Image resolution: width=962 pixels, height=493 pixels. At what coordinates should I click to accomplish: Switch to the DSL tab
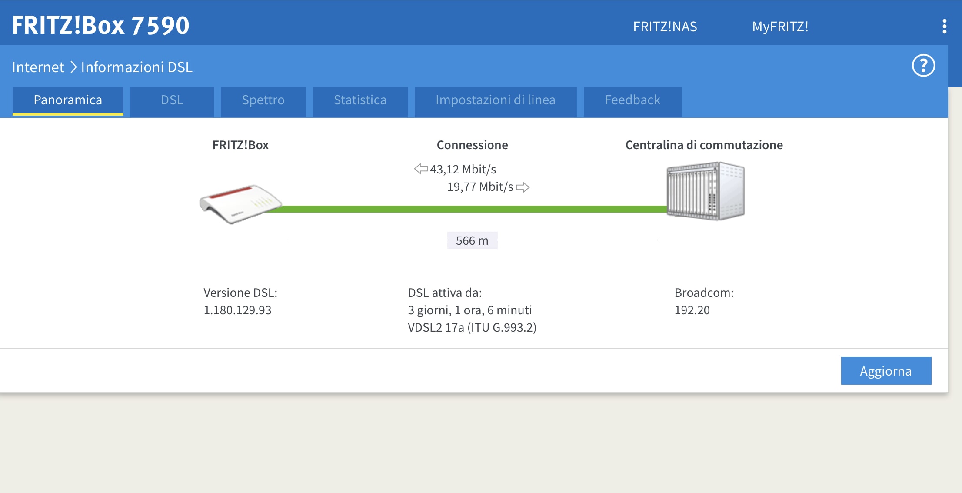(172, 100)
